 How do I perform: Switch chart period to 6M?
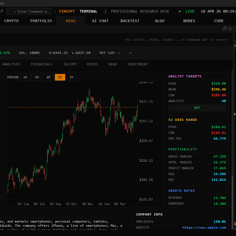[x=48, y=77]
